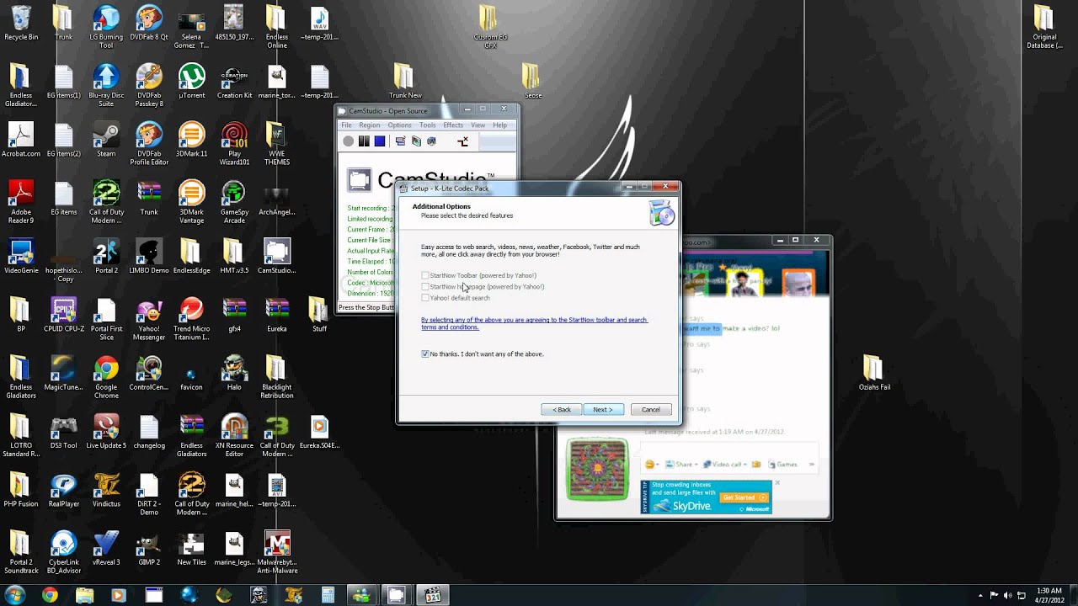Image resolution: width=1078 pixels, height=606 pixels.
Task: Select the Halo desktop icon
Action: click(234, 373)
